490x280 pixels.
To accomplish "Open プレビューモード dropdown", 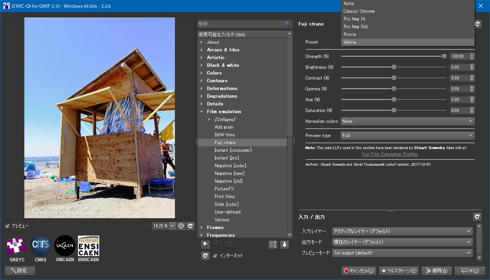I will (x=402, y=253).
